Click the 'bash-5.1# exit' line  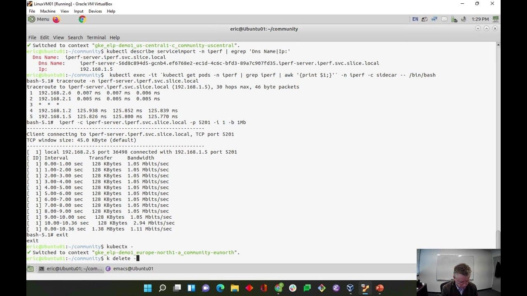[47, 235]
